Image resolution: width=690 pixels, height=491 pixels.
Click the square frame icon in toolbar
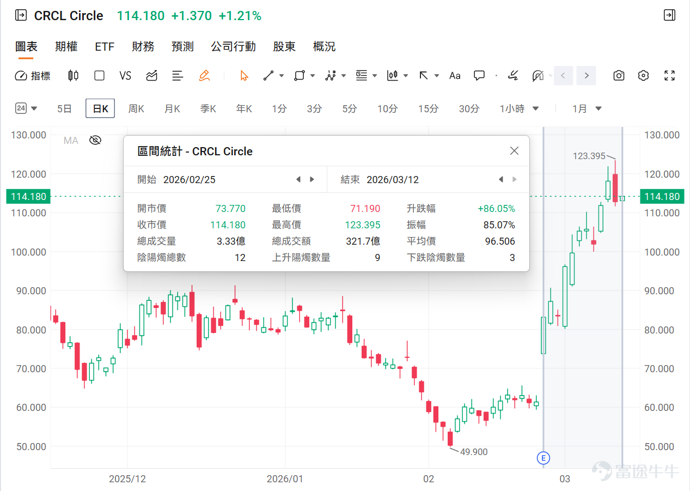click(99, 76)
